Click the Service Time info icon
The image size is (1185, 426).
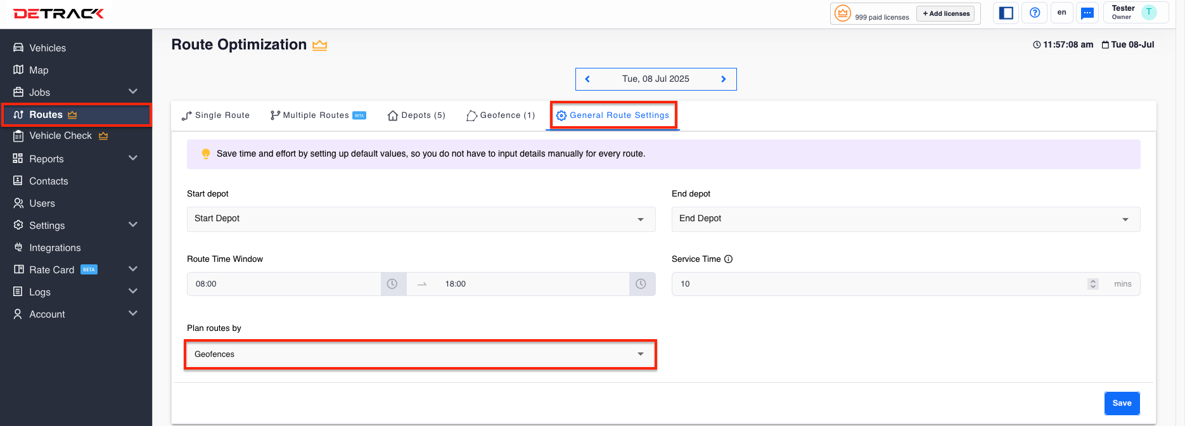(729, 259)
